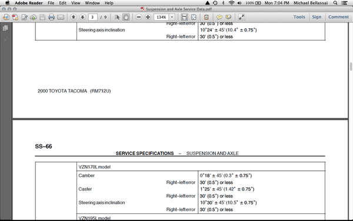The height and width of the screenshot is (221, 353).
Task: Click the highlight text tool icon
Action: (228, 17)
